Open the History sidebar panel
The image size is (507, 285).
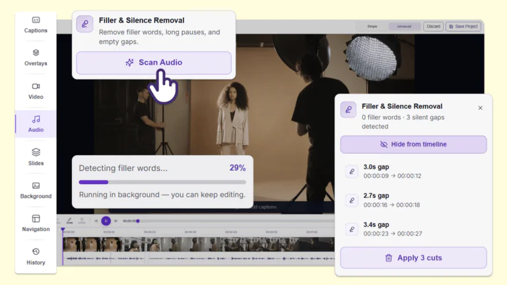[x=36, y=257]
